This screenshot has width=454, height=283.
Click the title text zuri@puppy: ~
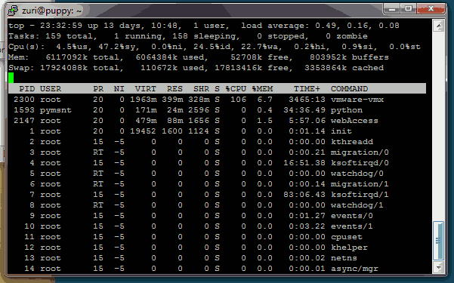[x=51, y=11]
